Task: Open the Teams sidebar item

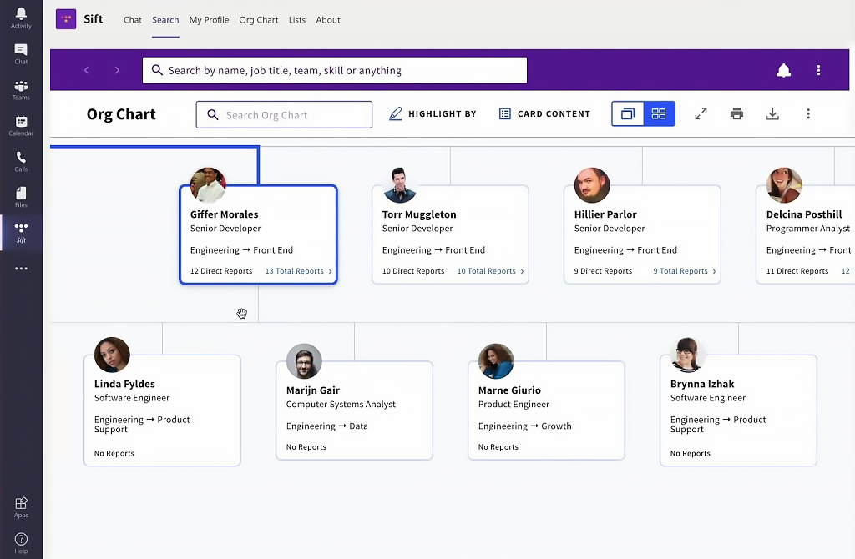Action: [21, 89]
